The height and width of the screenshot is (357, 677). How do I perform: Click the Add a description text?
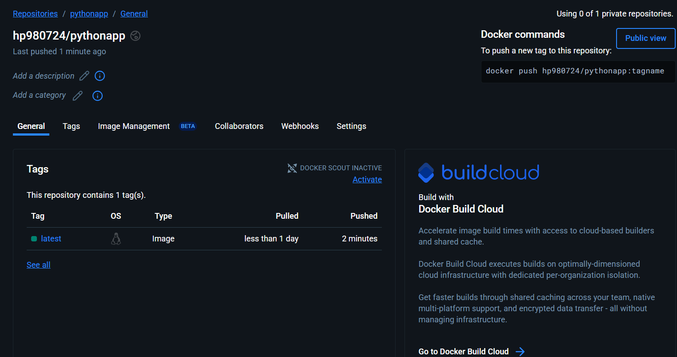(44, 76)
